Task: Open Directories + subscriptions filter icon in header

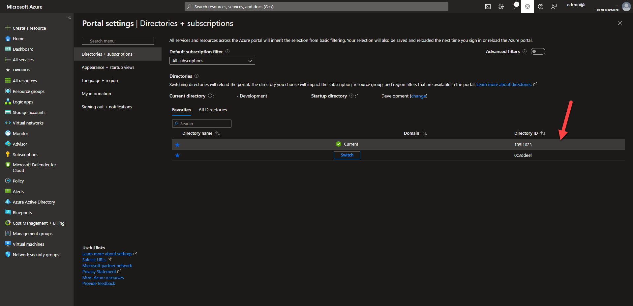Action: 501,7
